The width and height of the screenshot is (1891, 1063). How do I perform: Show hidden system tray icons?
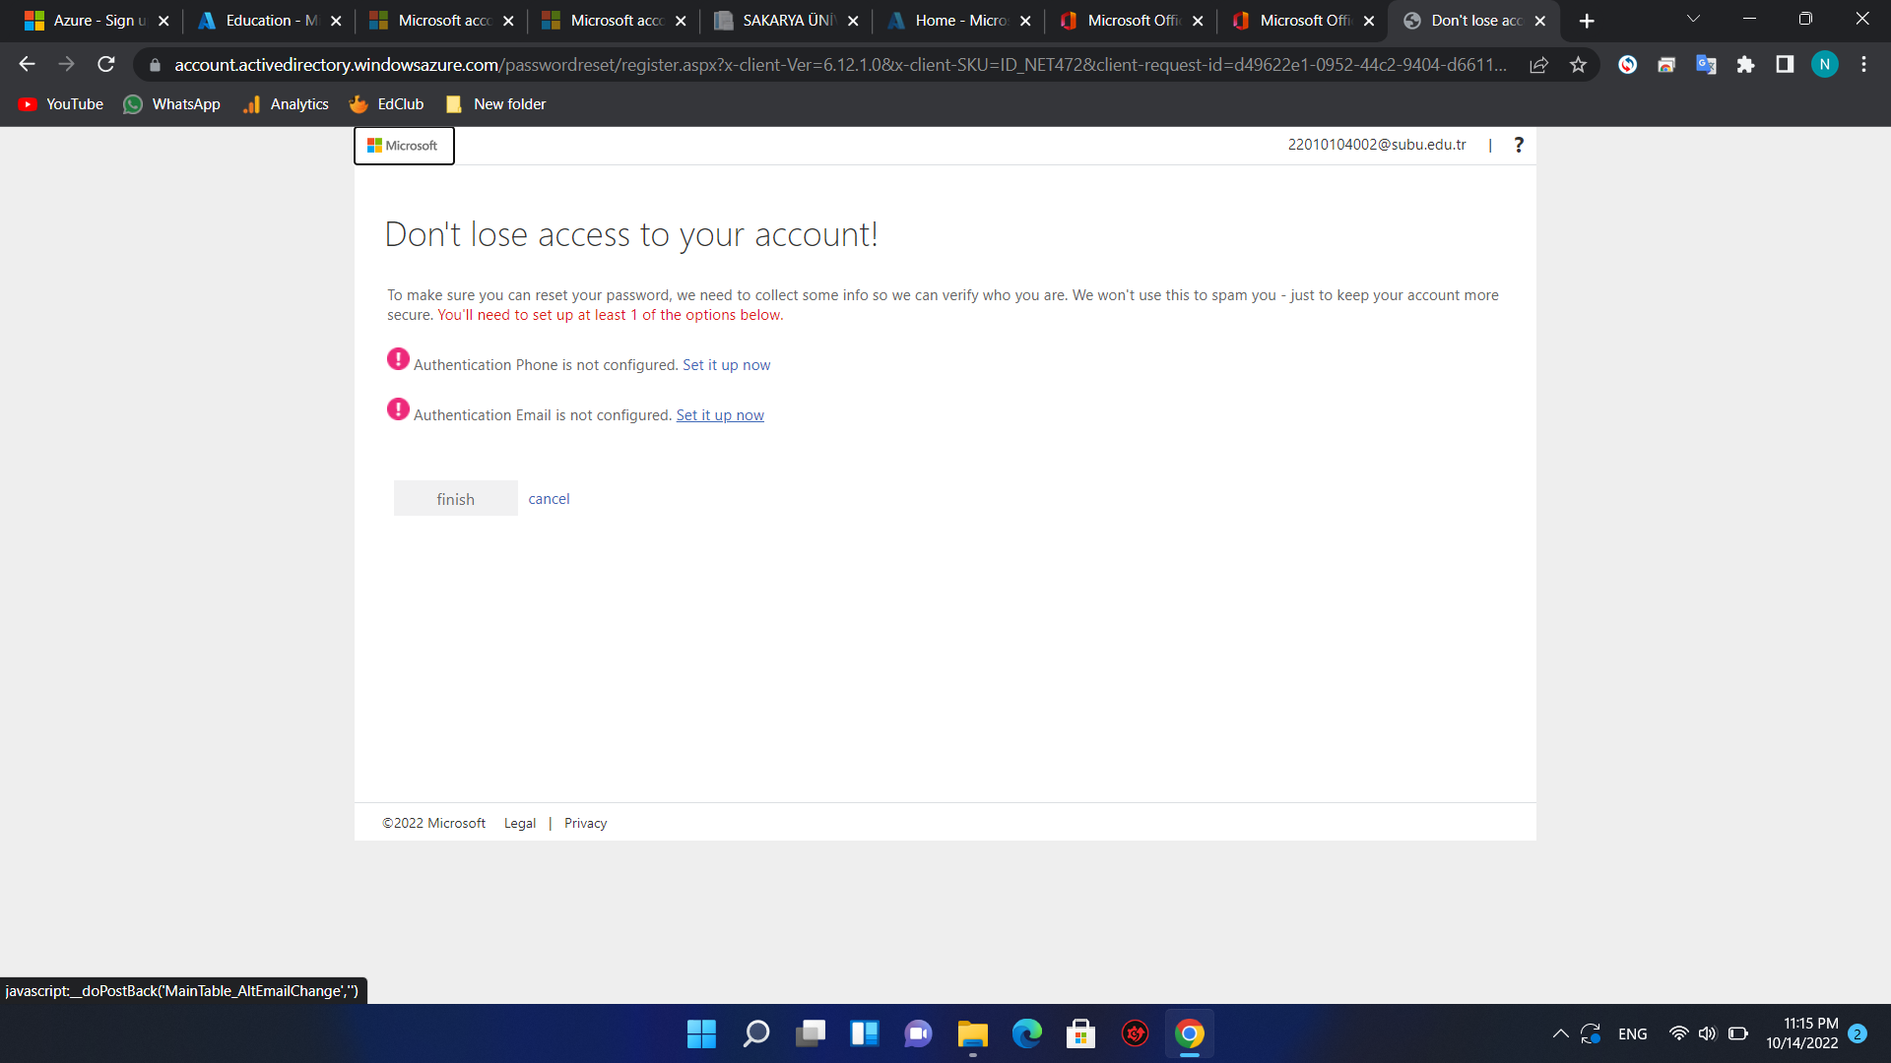click(x=1560, y=1033)
